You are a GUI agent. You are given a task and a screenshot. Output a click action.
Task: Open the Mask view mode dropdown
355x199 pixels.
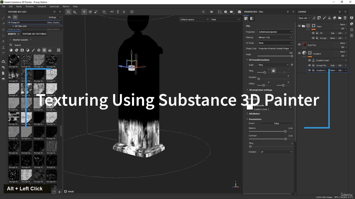tap(225, 19)
